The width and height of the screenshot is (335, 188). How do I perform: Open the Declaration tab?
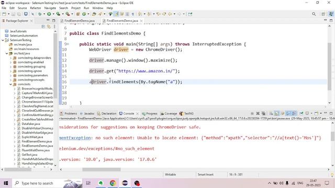[x=107, y=114]
